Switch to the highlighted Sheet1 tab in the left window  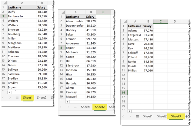point(28,97)
